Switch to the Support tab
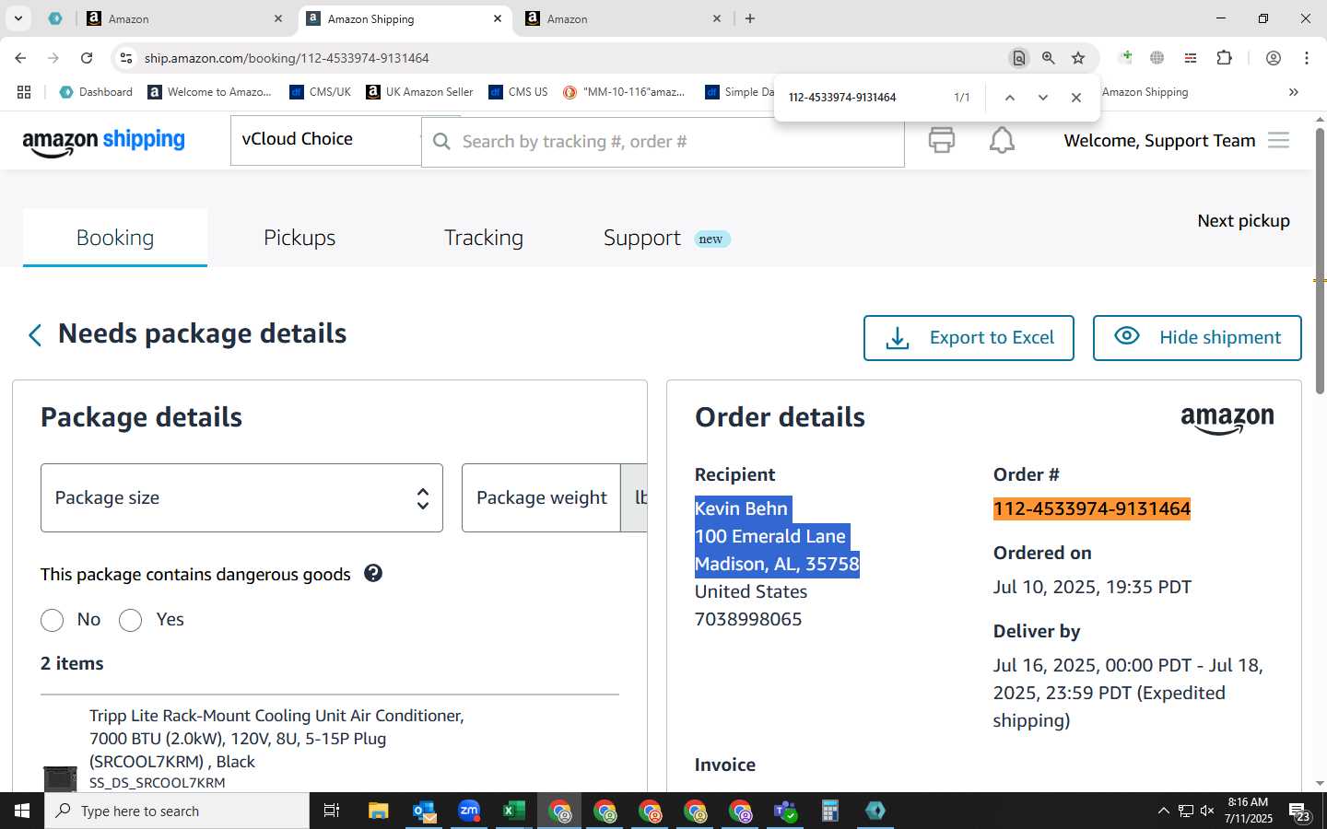Viewport: 1327px width, 829px height. [642, 238]
